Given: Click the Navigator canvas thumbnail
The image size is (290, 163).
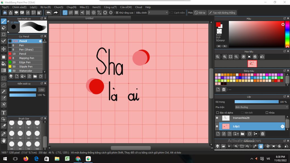Looking at the screenshot, I should [252, 64].
